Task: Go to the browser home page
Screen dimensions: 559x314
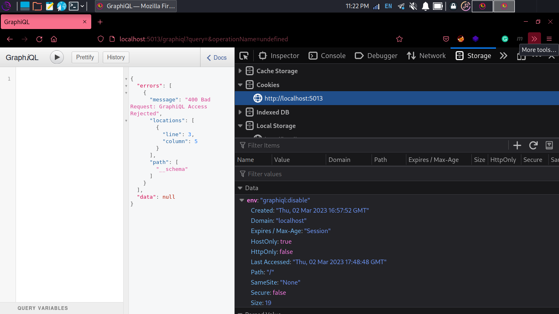Action: 54,39
